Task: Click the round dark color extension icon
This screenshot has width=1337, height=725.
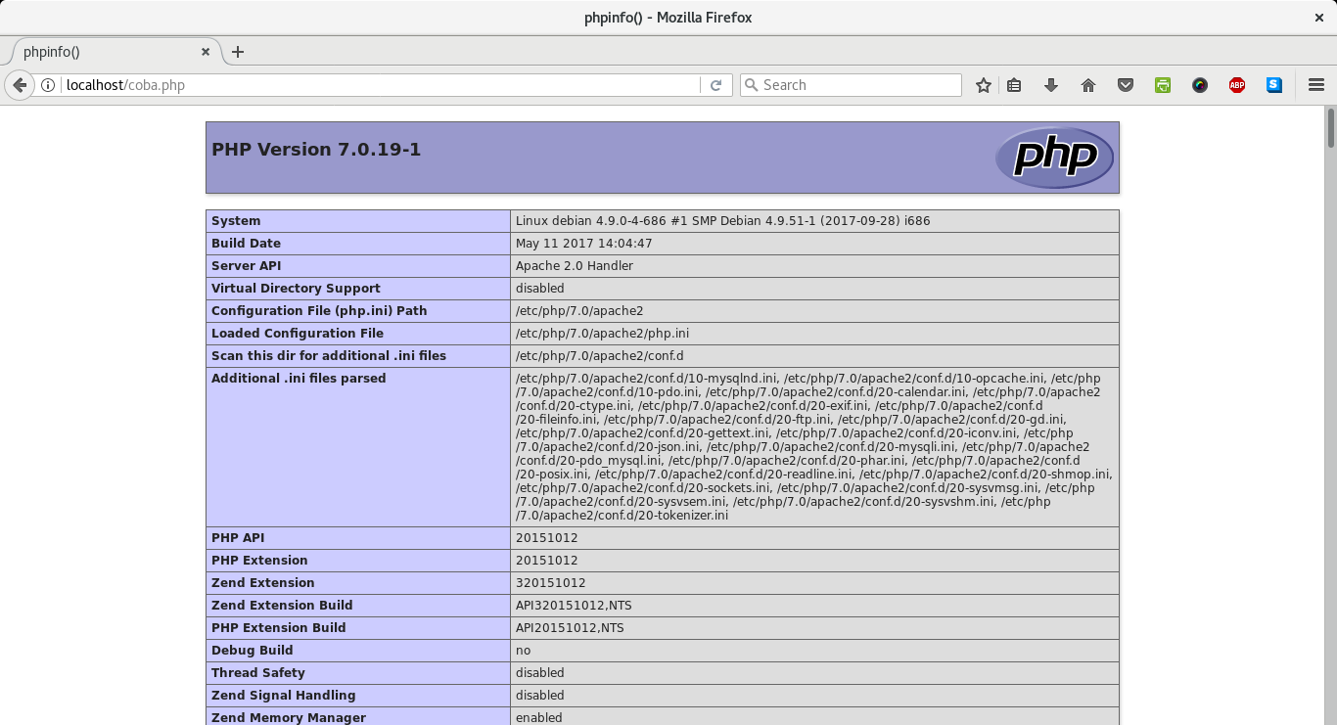Action: point(1200,85)
